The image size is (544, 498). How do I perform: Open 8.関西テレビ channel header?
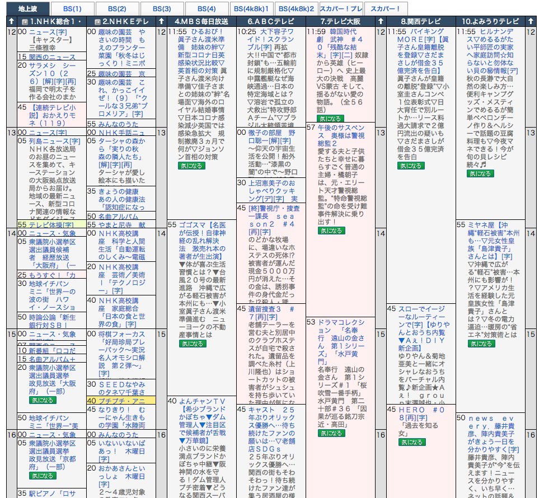pos(421,21)
